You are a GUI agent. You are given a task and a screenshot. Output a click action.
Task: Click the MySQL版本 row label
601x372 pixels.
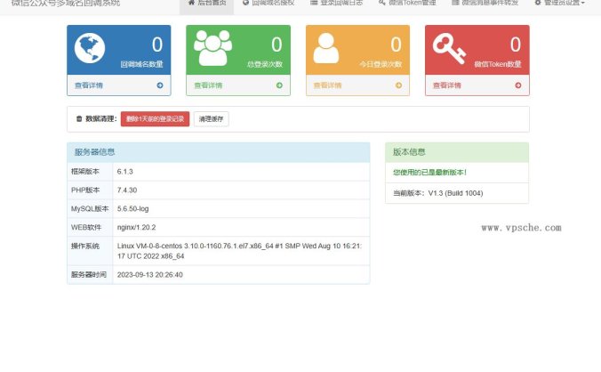pos(90,208)
